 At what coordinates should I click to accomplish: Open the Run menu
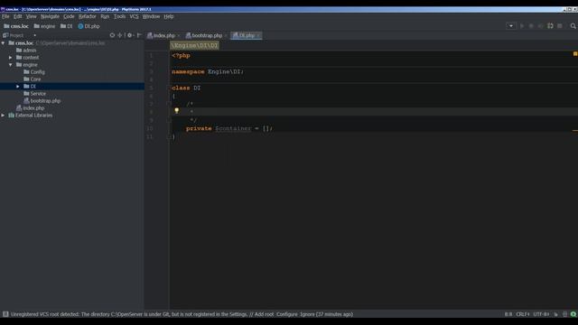click(105, 16)
